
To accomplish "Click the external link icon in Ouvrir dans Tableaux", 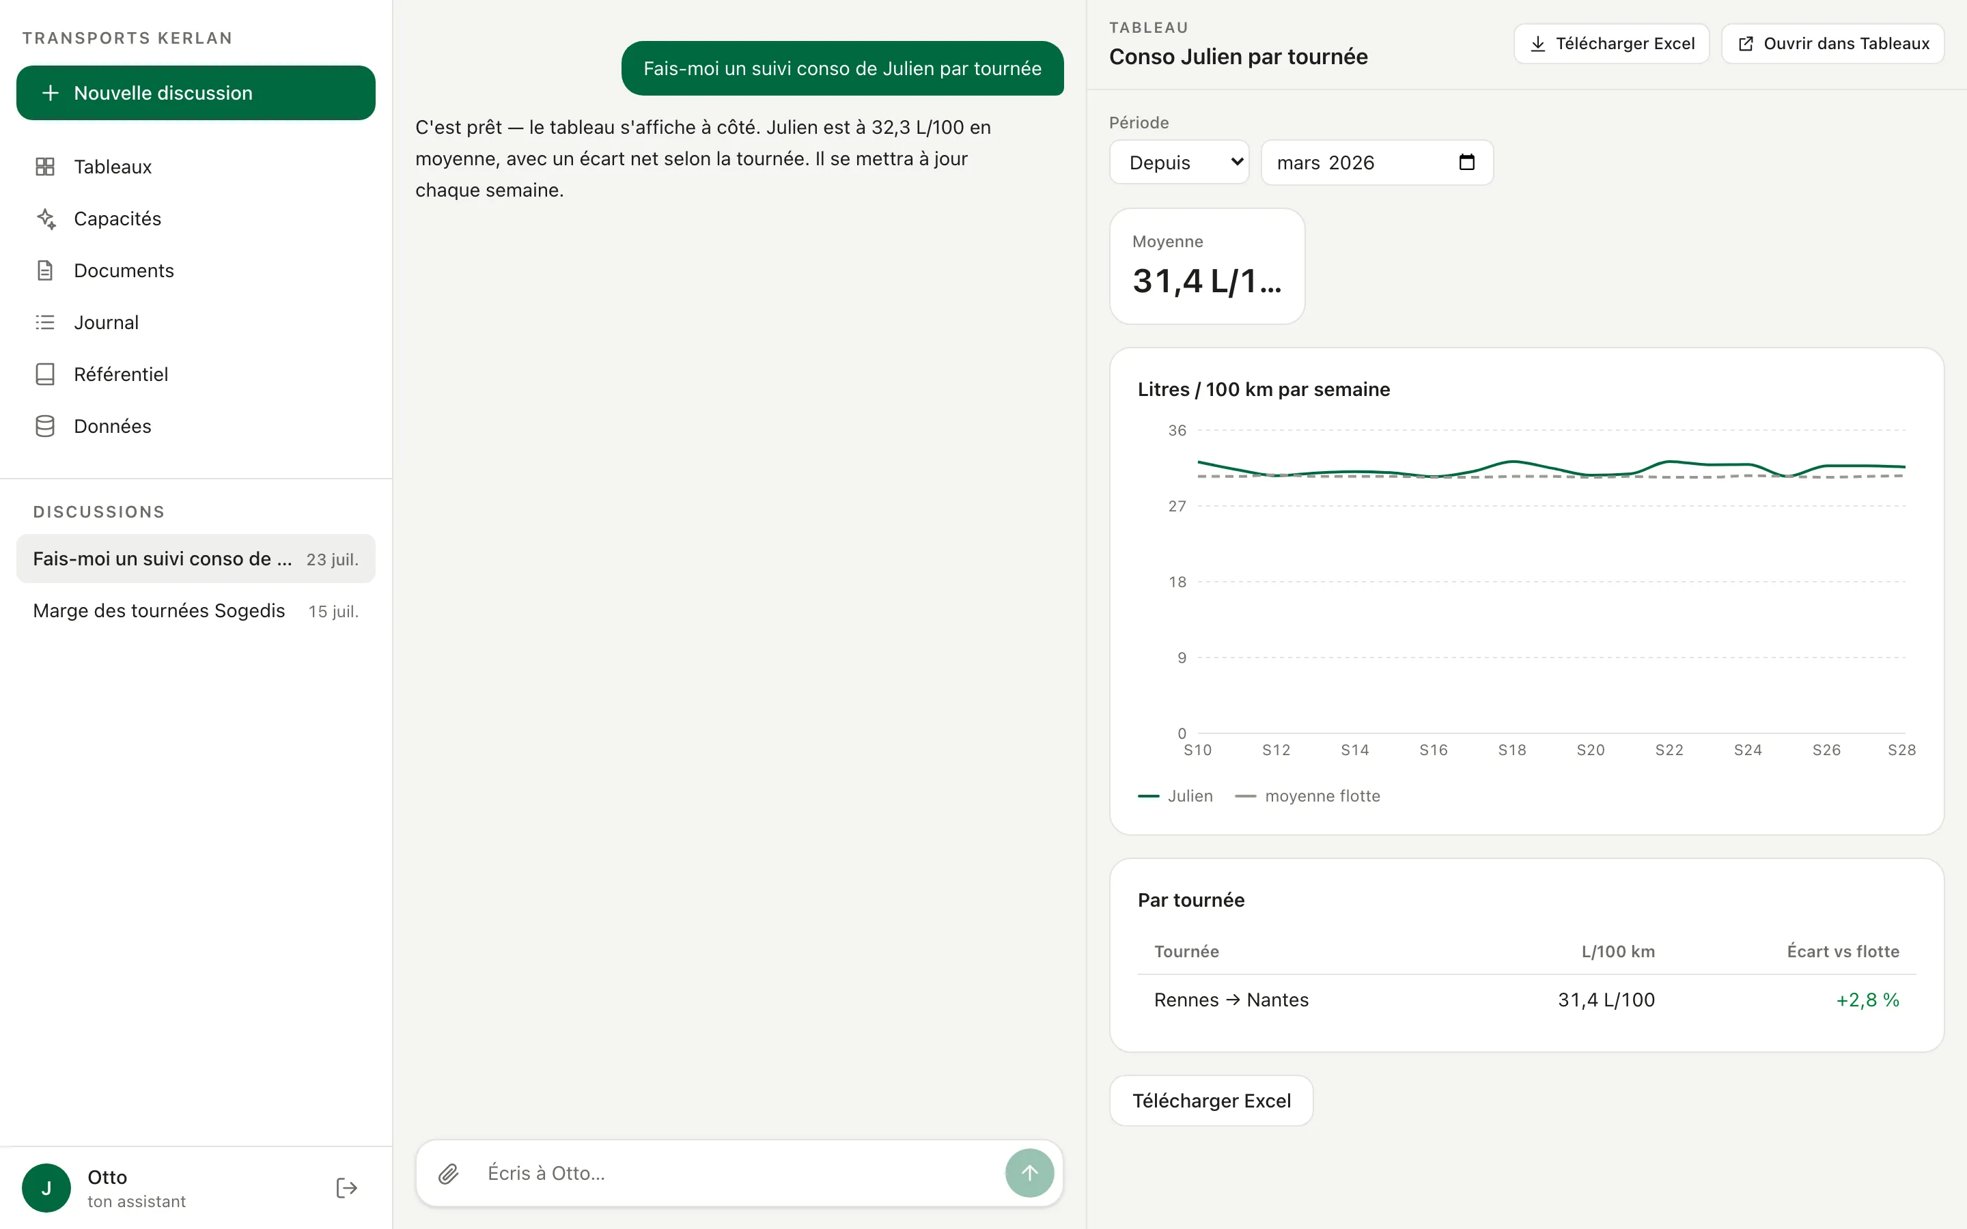I will click(1745, 44).
